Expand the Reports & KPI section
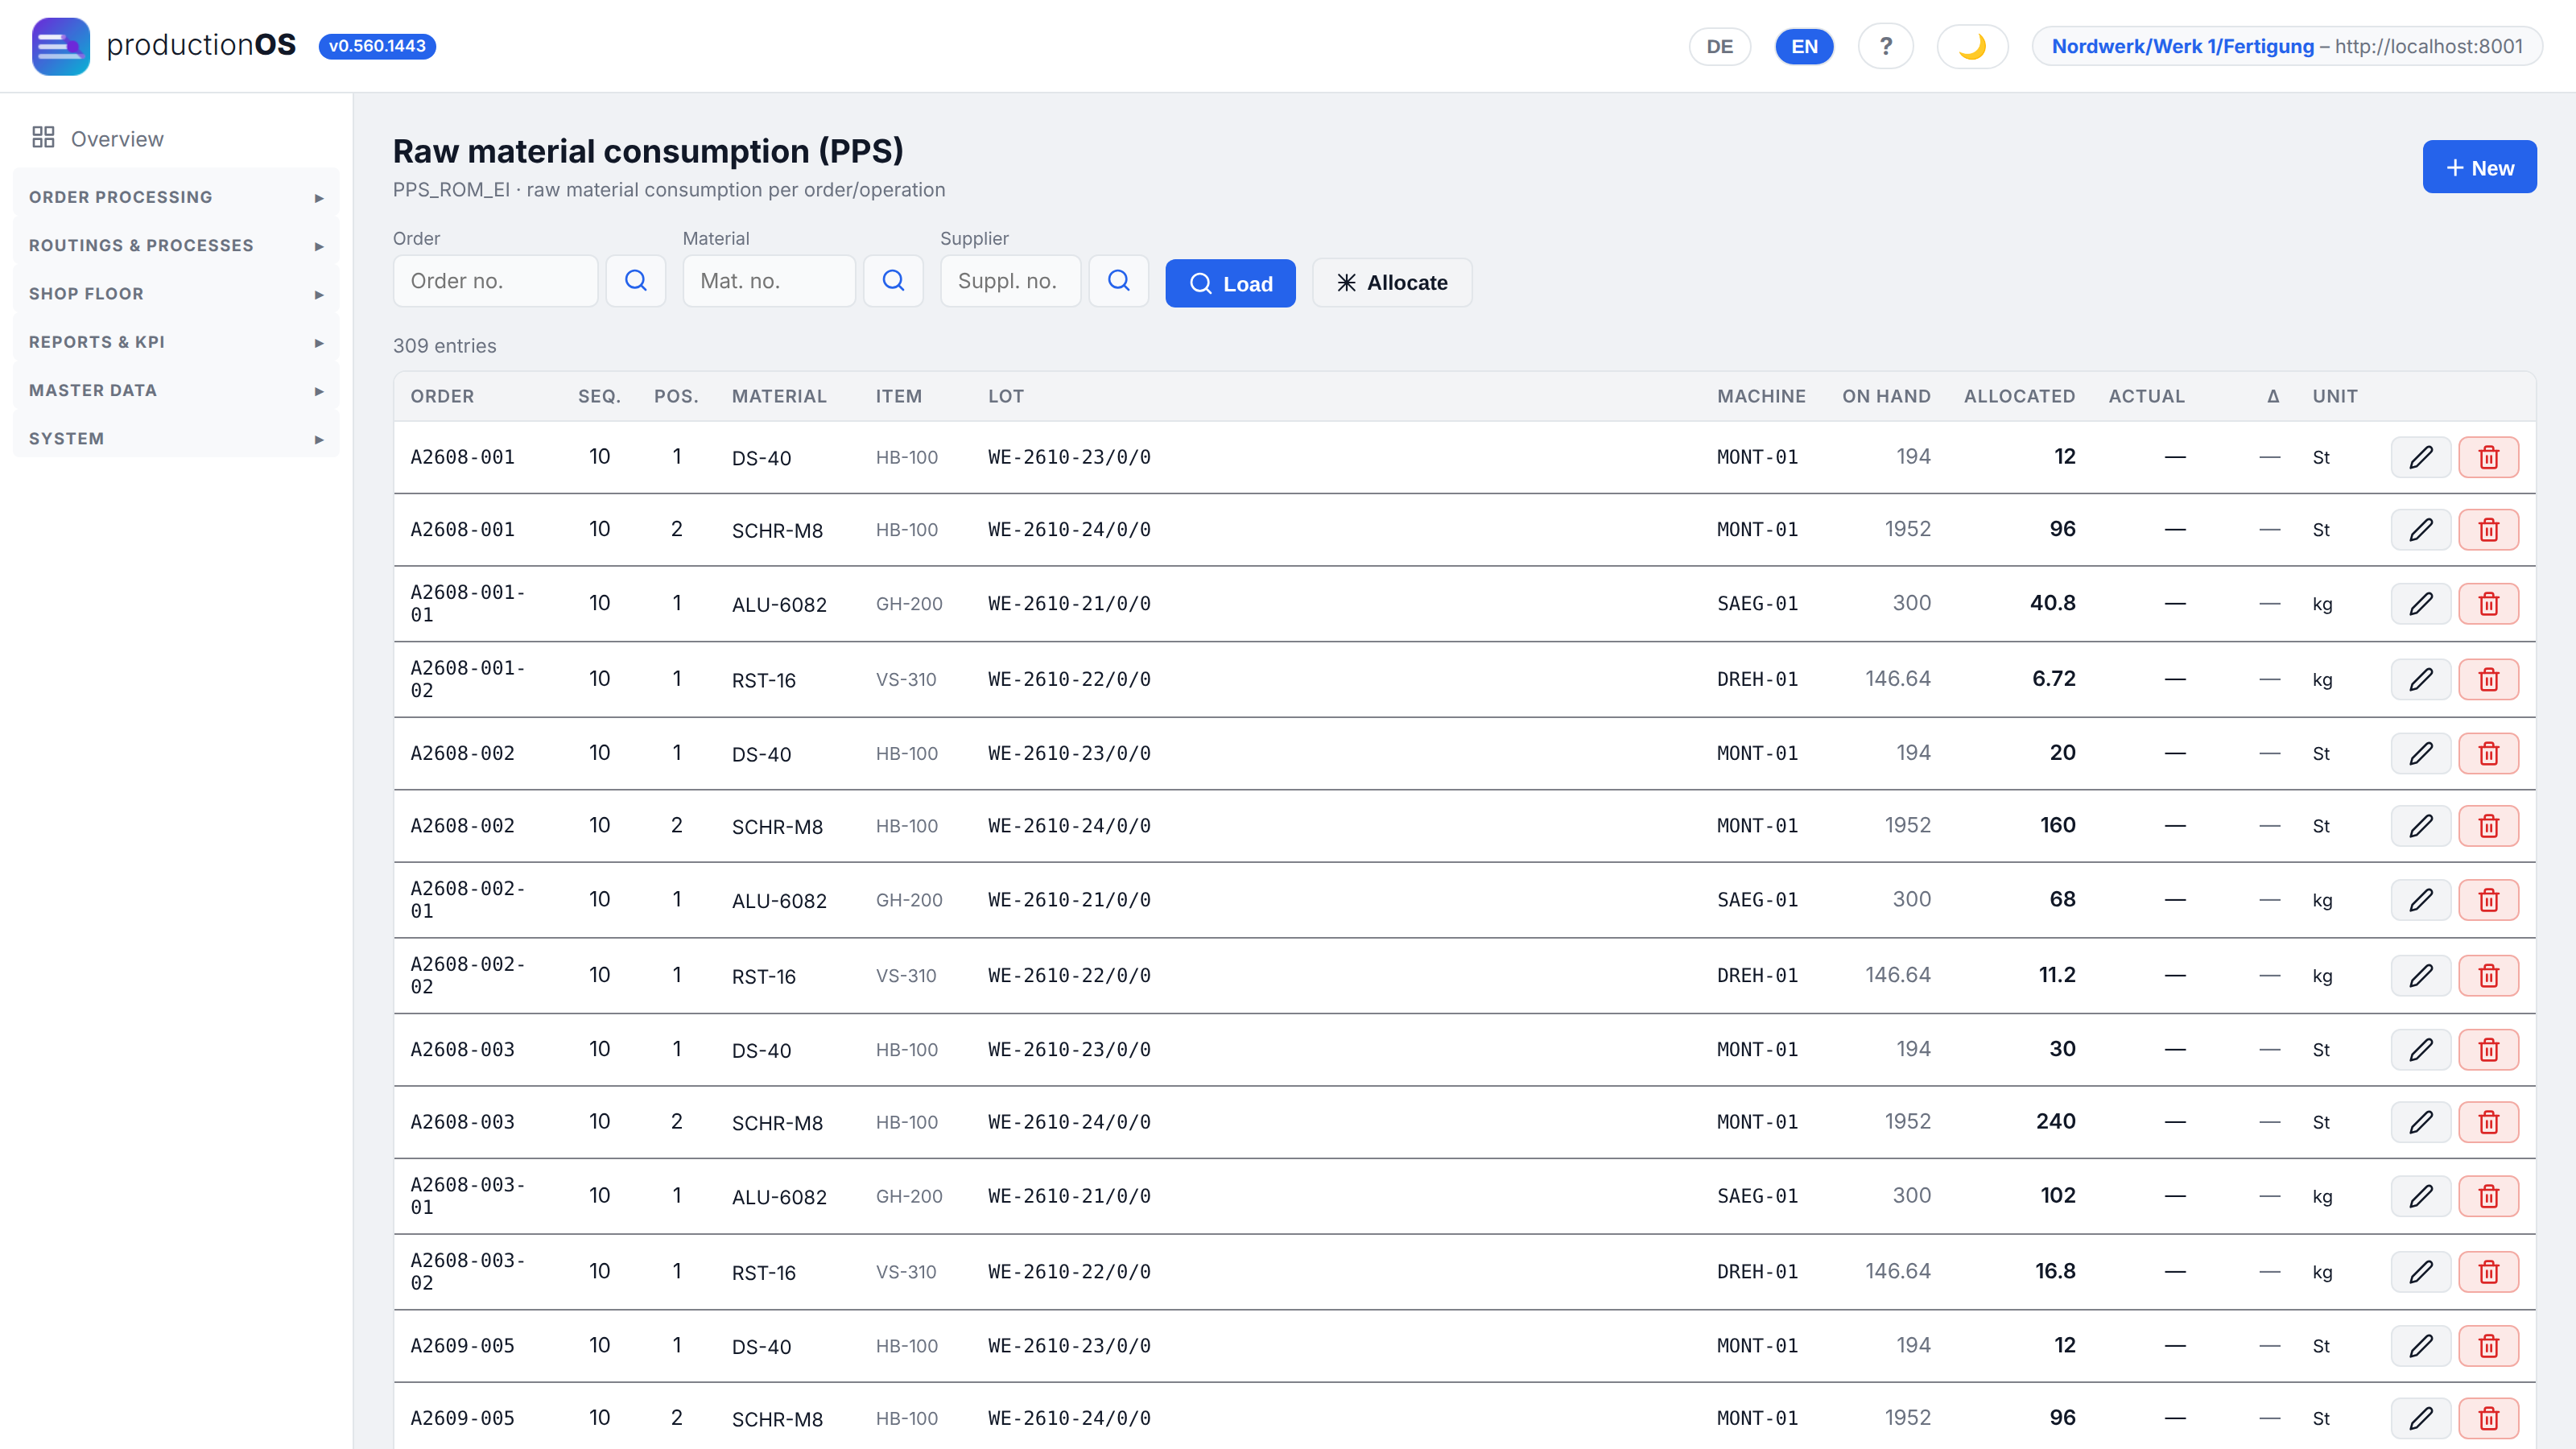2576x1449 pixels. click(176, 342)
